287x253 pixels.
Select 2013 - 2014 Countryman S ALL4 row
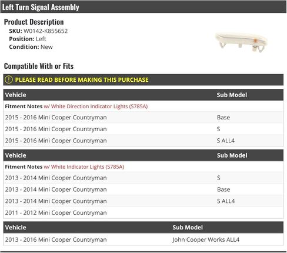point(143,201)
